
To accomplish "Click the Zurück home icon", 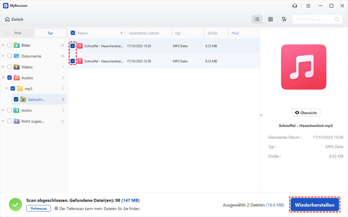I will pos(7,19).
